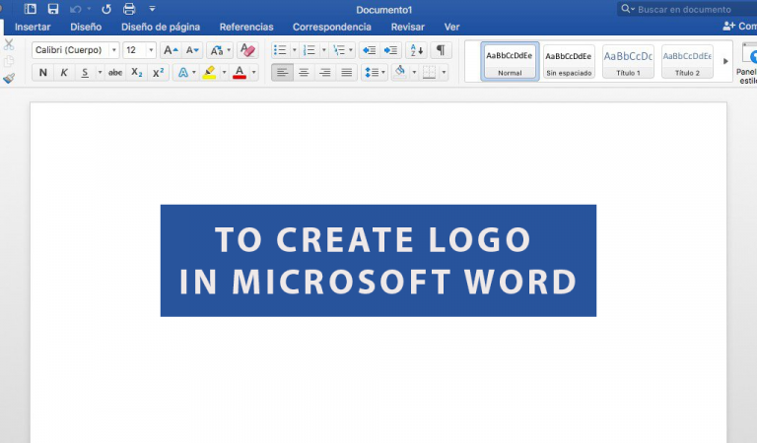Image resolution: width=757 pixels, height=443 pixels.
Task: Click the Cut scissors icon
Action: coord(9,45)
